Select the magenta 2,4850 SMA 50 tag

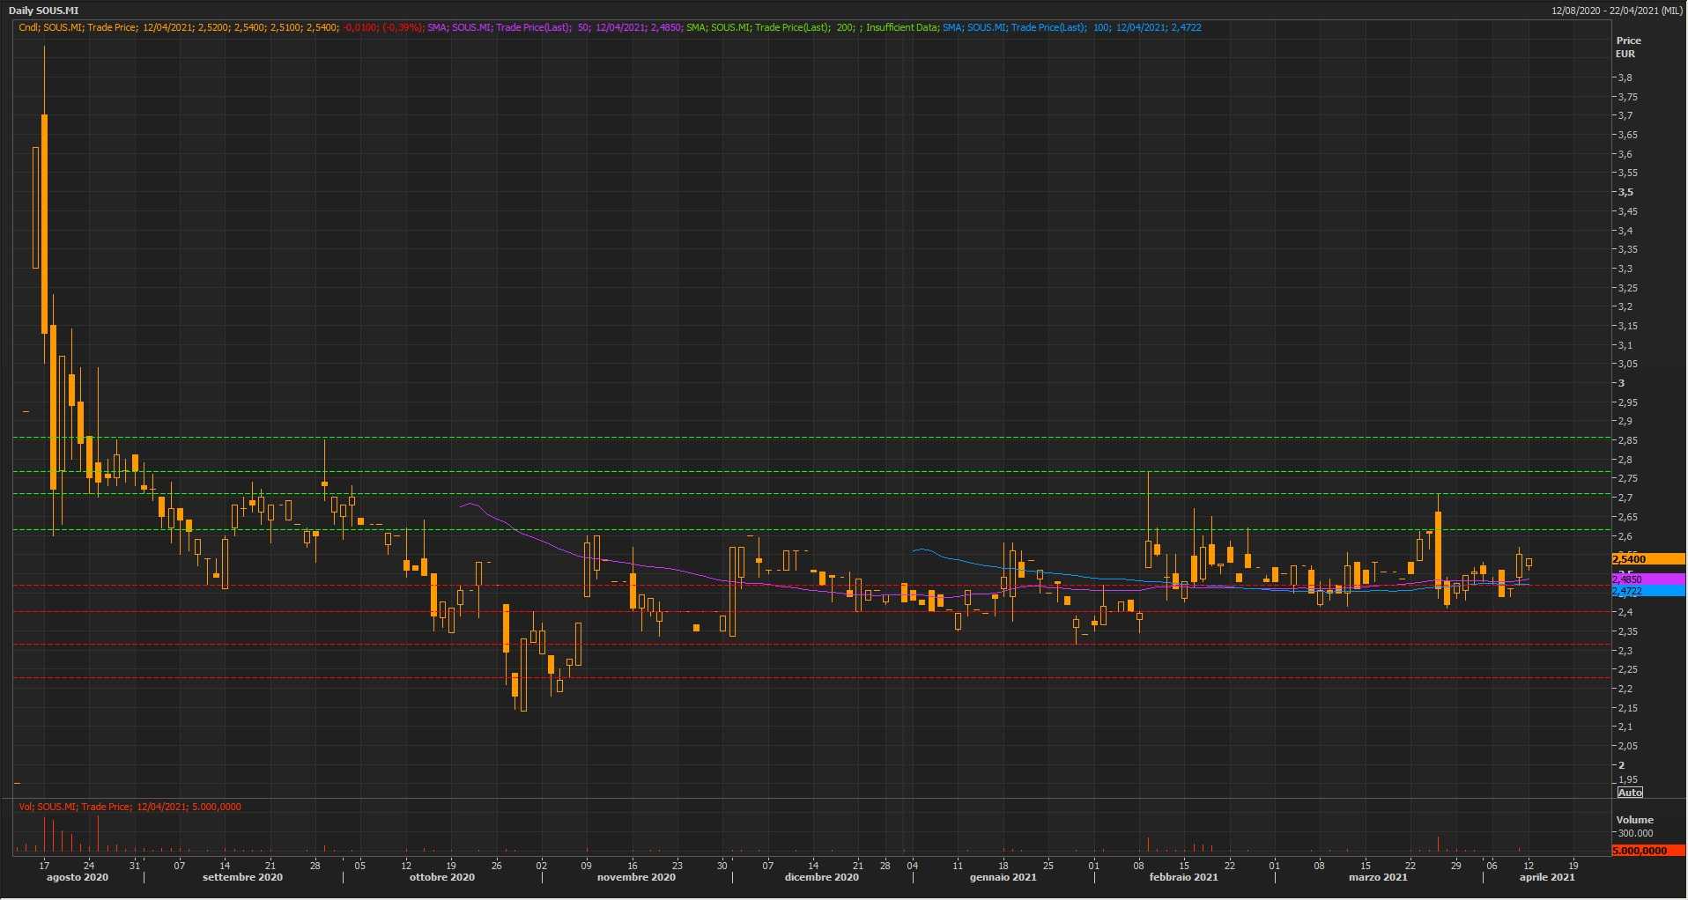pyautogui.click(x=1647, y=579)
